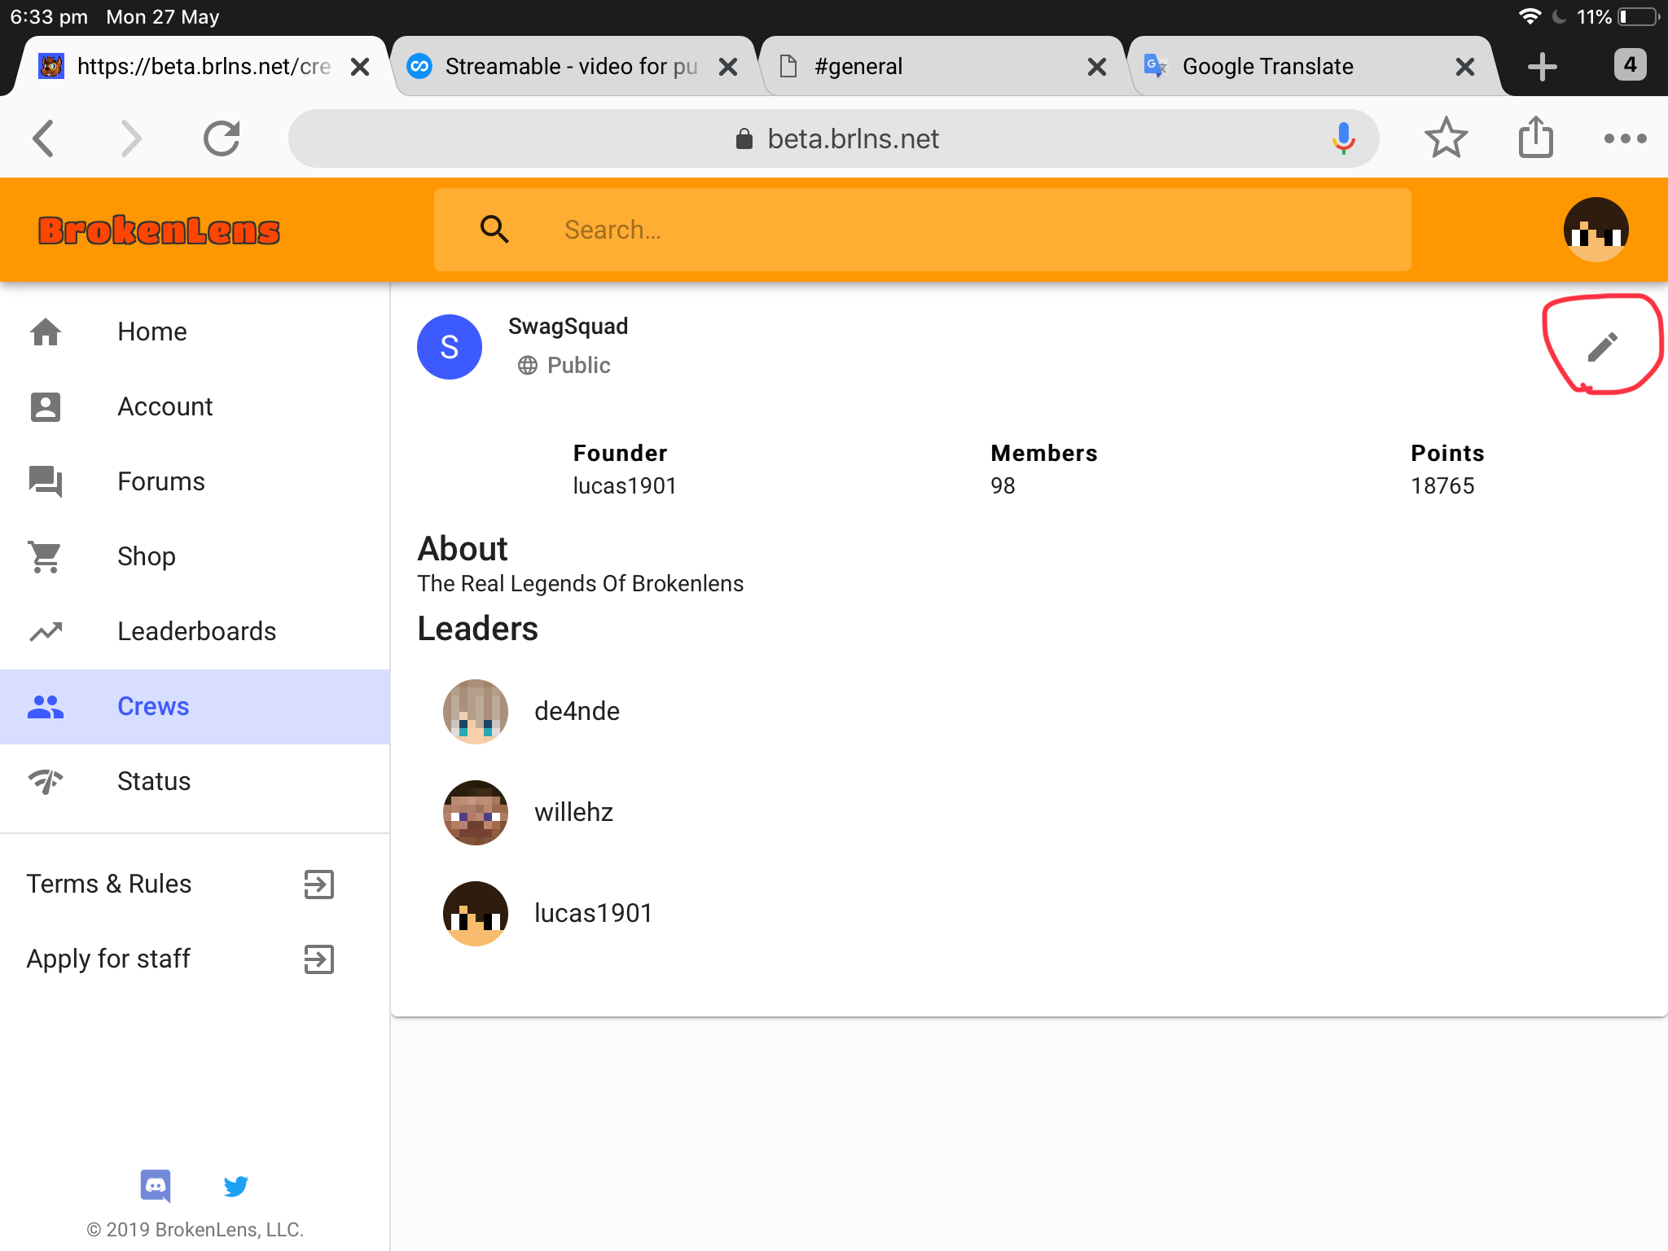Click the BrokenLens logo
This screenshot has width=1668, height=1251.
click(159, 230)
